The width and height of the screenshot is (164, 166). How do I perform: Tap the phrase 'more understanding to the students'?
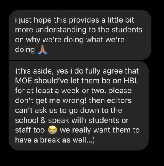click(x=79, y=30)
